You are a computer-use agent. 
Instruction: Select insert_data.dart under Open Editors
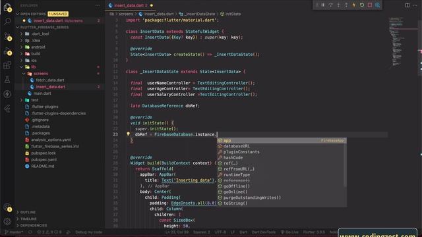click(x=59, y=20)
